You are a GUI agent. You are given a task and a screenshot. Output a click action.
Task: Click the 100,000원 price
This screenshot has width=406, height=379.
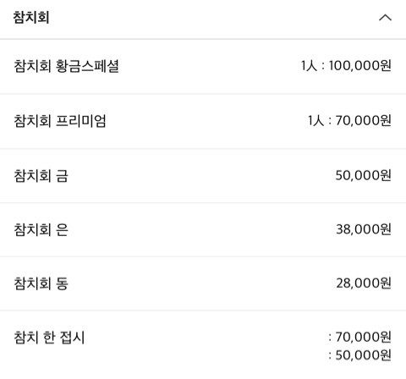pyautogui.click(x=360, y=66)
